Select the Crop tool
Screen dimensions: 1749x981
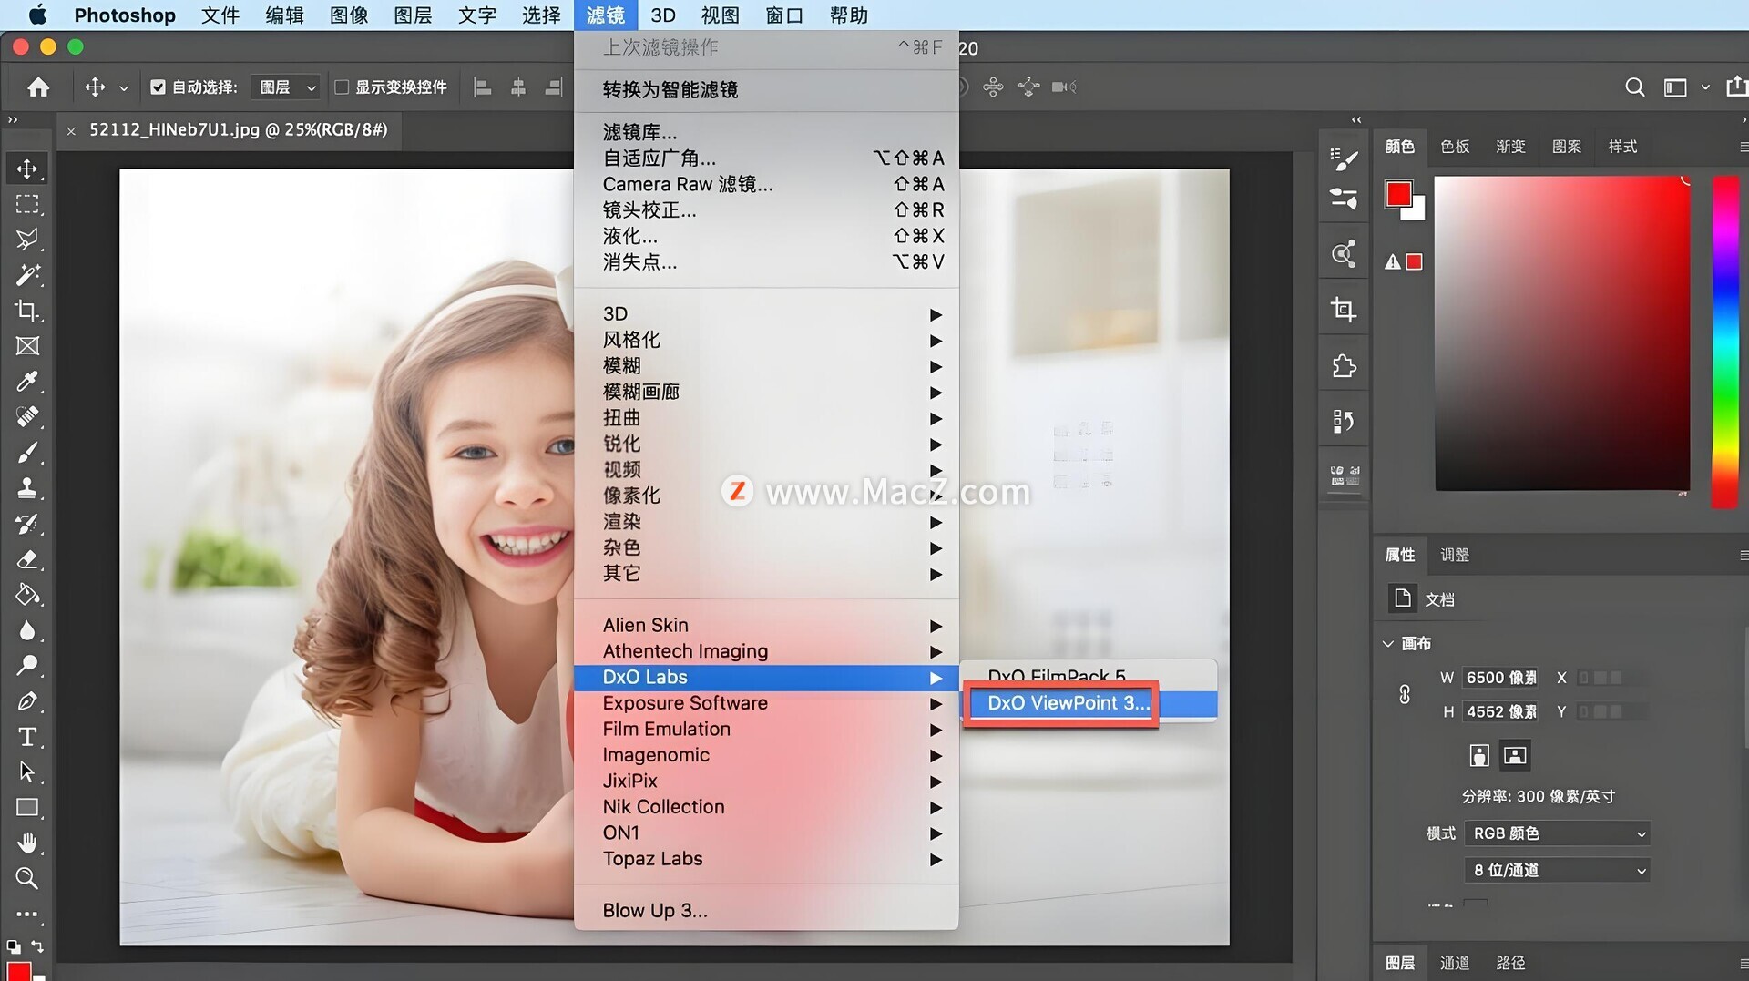pos(27,311)
